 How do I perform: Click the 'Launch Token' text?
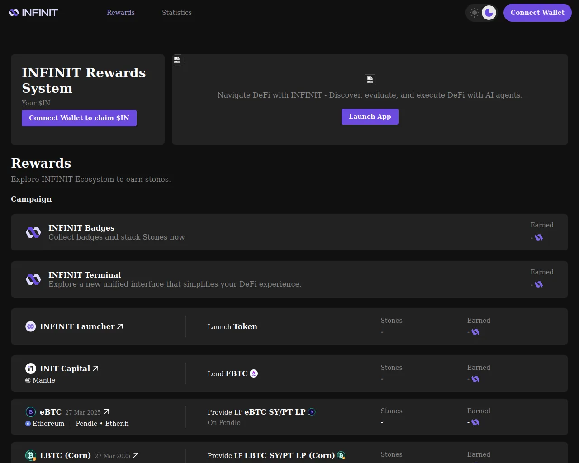click(233, 326)
